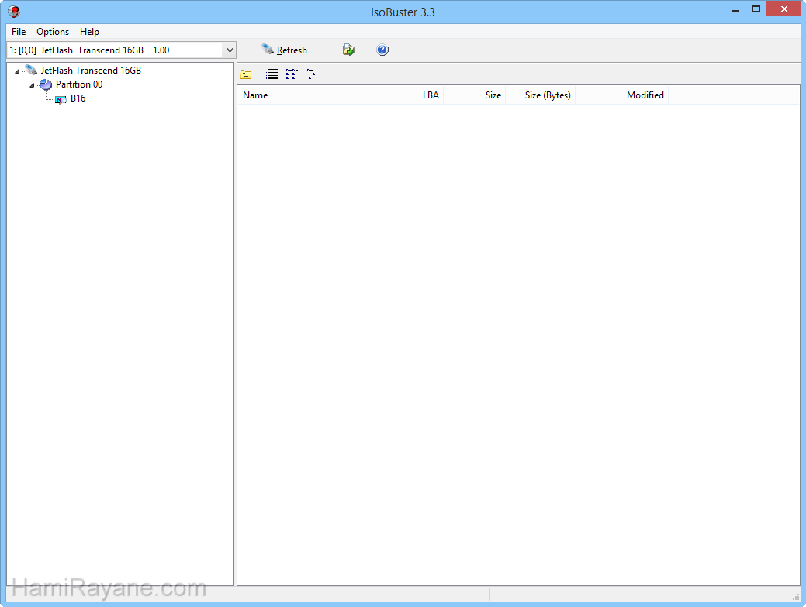Viewport: 806px width, 607px height.
Task: Select Partition 00 in the tree
Action: tap(79, 84)
